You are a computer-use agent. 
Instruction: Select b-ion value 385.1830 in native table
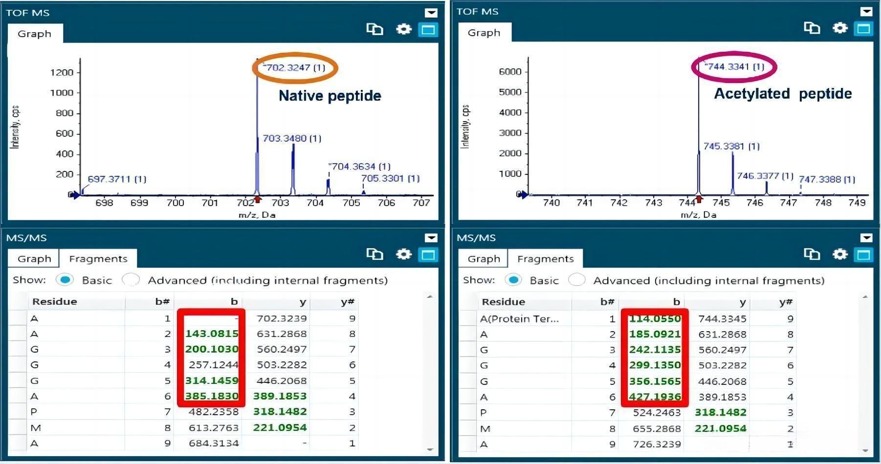tap(212, 396)
